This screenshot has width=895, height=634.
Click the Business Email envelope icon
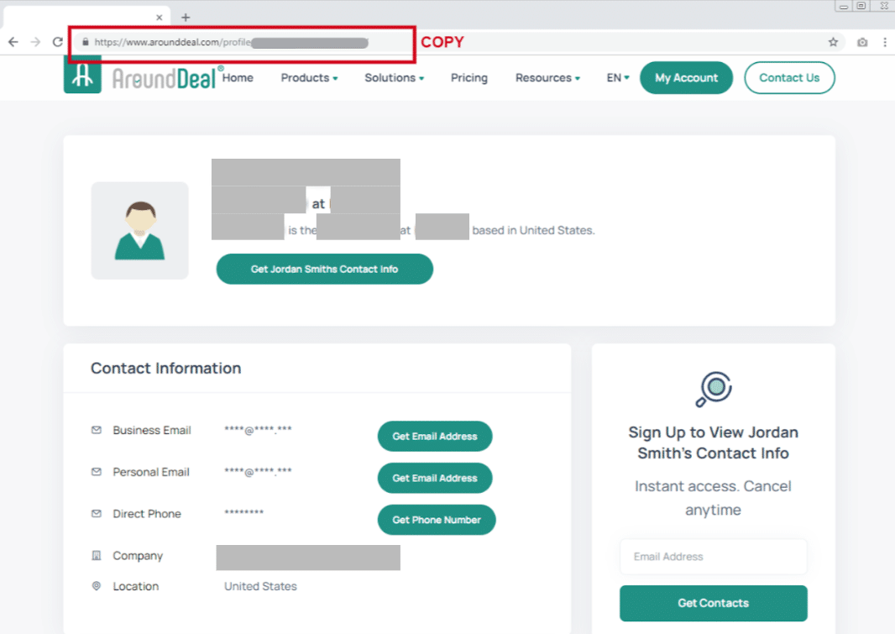(x=97, y=430)
